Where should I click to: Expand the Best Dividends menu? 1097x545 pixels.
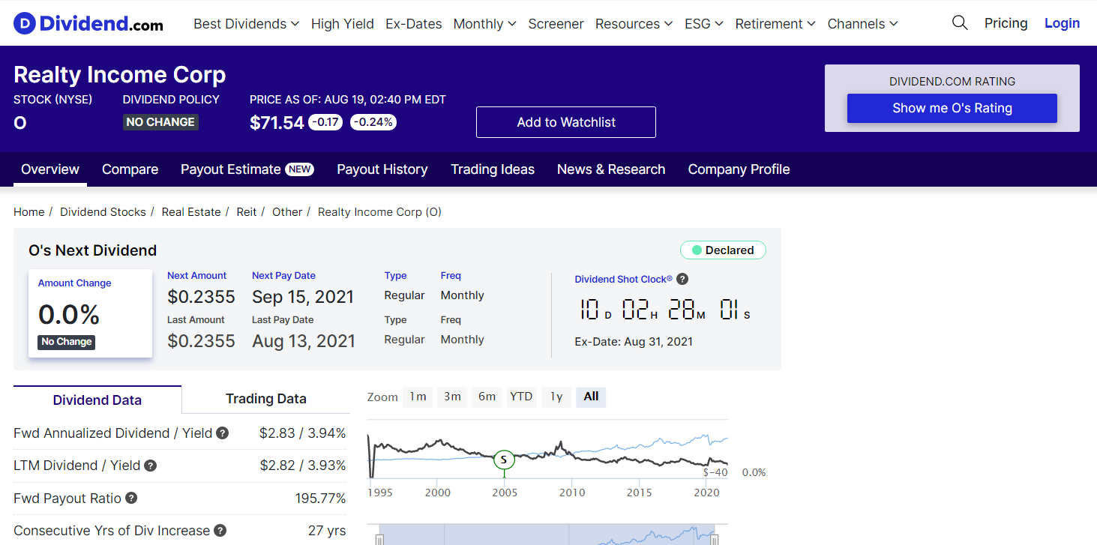click(x=247, y=24)
